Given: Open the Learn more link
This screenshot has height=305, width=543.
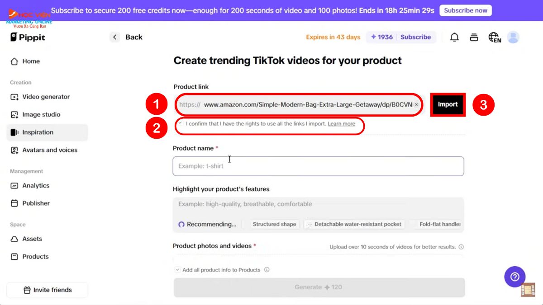Looking at the screenshot, I should pyautogui.click(x=341, y=124).
